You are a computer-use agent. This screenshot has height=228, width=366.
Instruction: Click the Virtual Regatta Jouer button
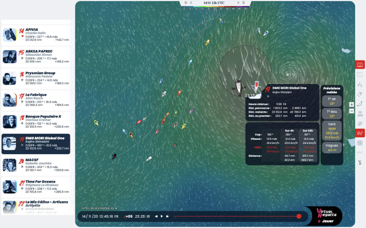(x=326, y=216)
